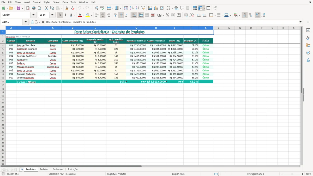
Task: Open sidebar Gallery panel icon
Action: pyautogui.click(x=308, y=45)
